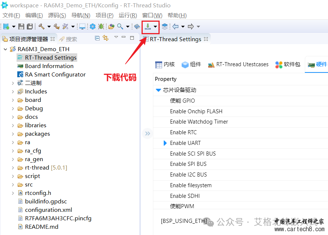
Task: Switch to the 软件包 settings tab
Action: coord(288,64)
